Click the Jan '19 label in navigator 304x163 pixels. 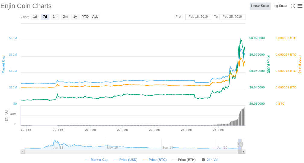click(x=222, y=148)
